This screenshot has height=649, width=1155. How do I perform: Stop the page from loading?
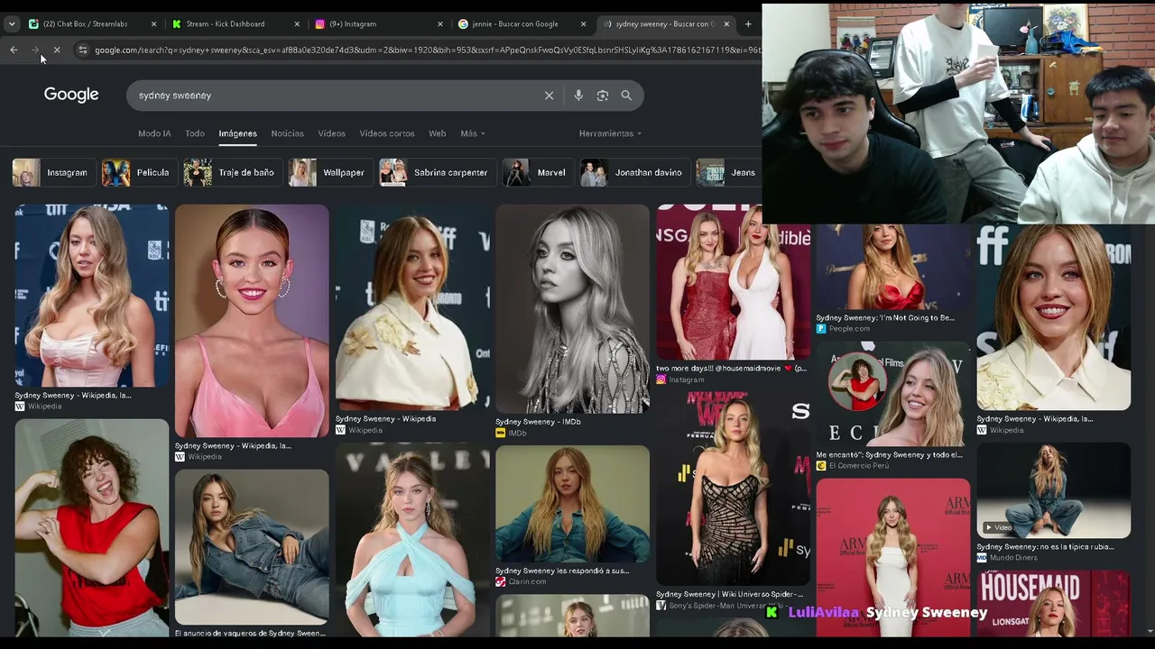(x=56, y=50)
